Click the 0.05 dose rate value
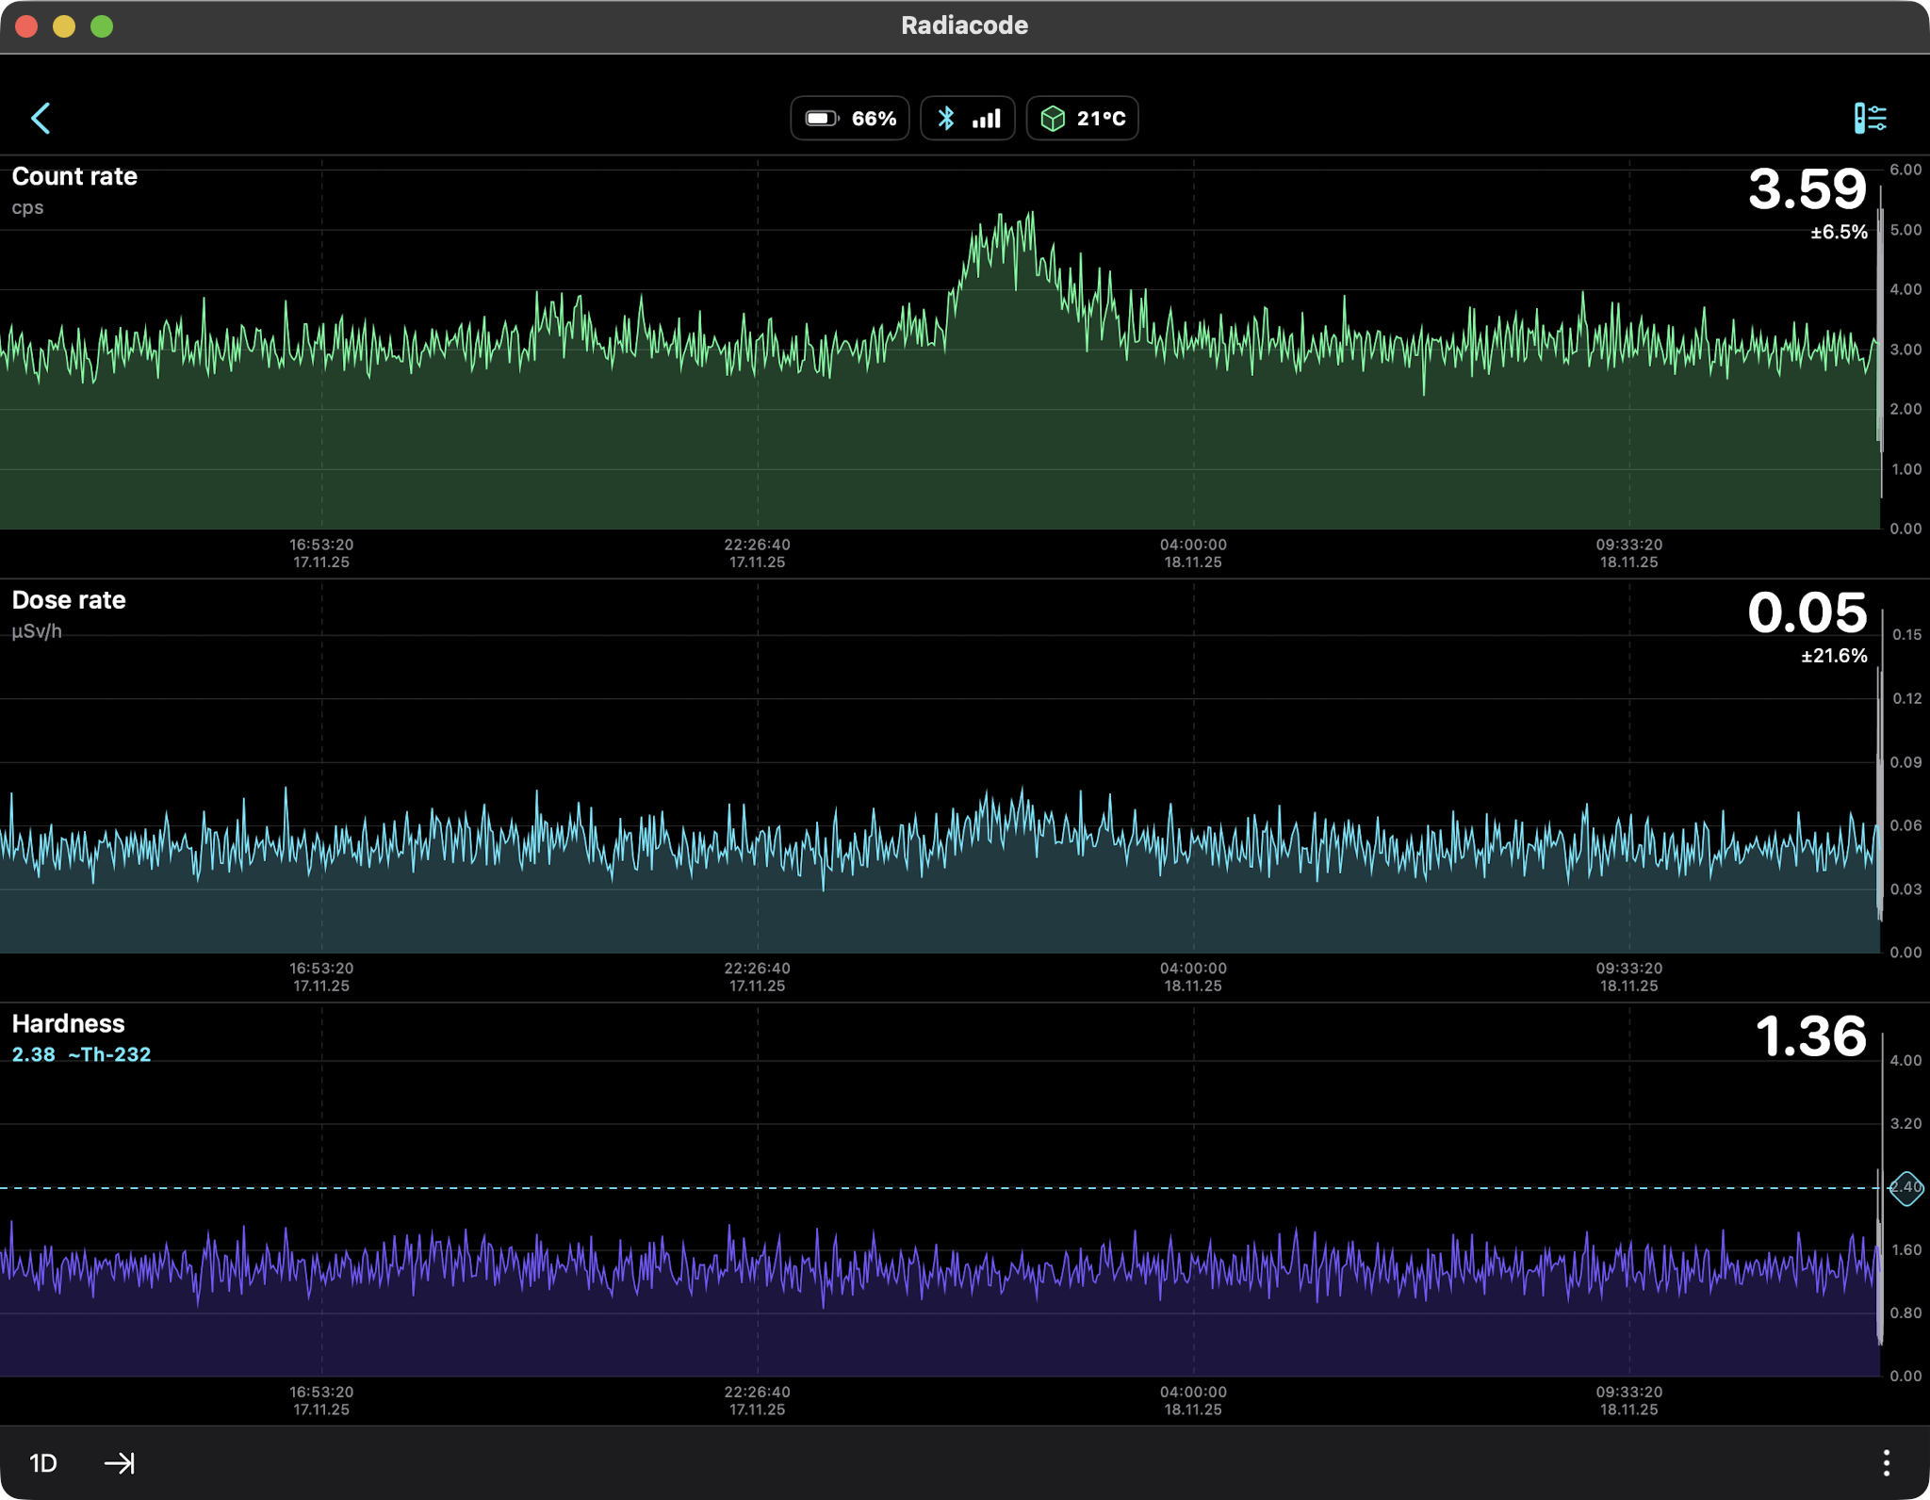The width and height of the screenshot is (1930, 1500). (x=1807, y=613)
